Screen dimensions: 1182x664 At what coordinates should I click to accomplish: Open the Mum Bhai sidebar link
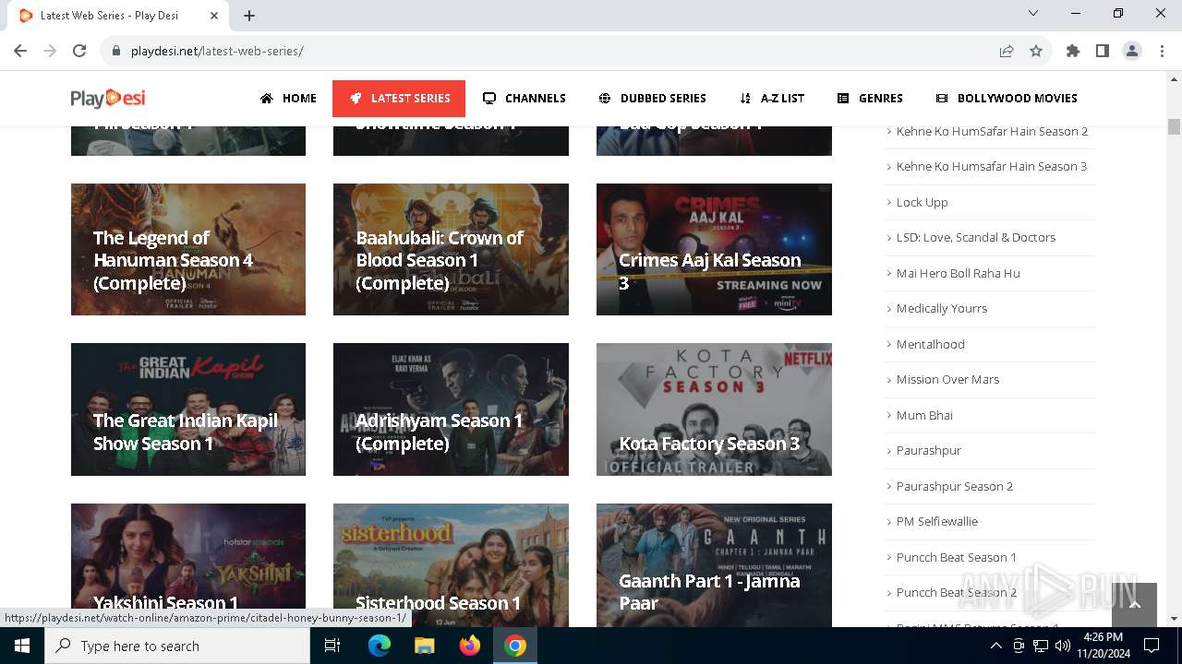924,415
